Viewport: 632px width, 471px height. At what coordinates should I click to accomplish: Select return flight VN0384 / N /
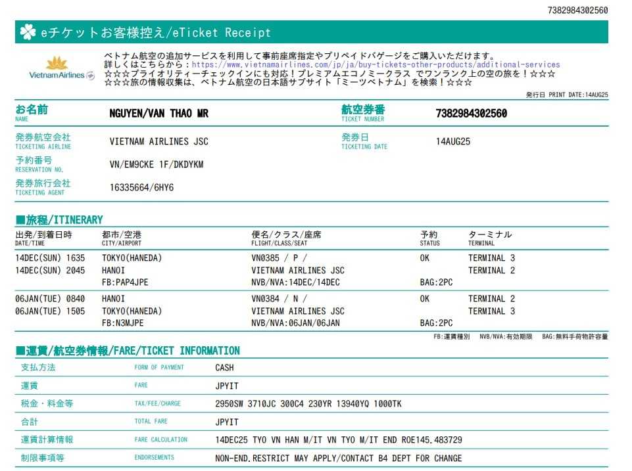[x=279, y=299]
